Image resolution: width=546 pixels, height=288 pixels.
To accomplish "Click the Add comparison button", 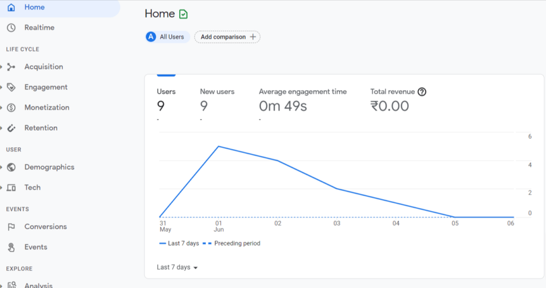I will 227,37.
